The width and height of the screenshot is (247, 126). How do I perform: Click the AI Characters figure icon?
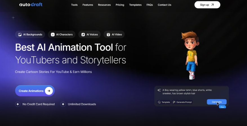[53, 35]
